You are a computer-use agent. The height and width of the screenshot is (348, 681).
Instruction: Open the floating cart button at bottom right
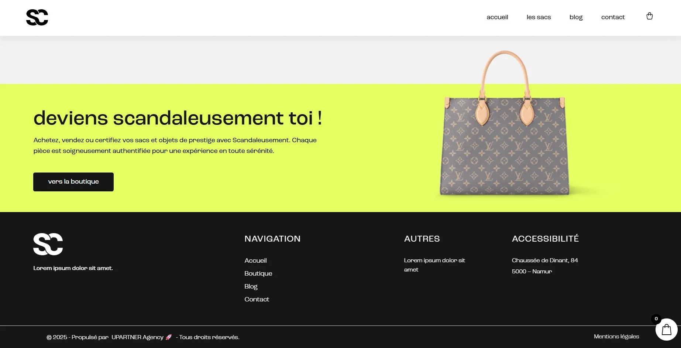(666, 330)
